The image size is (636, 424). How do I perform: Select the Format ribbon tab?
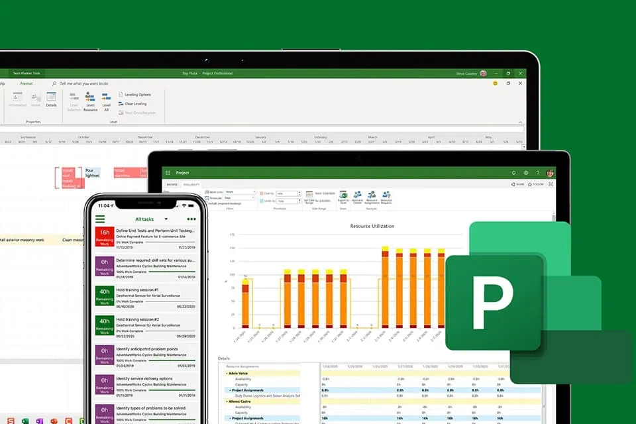pos(25,83)
